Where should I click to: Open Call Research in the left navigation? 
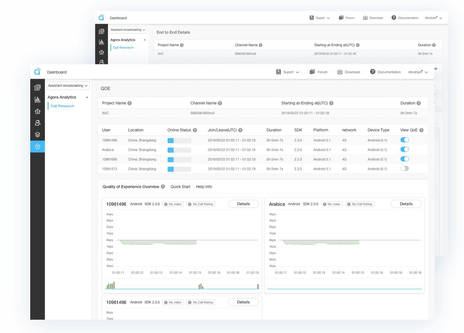tap(62, 106)
